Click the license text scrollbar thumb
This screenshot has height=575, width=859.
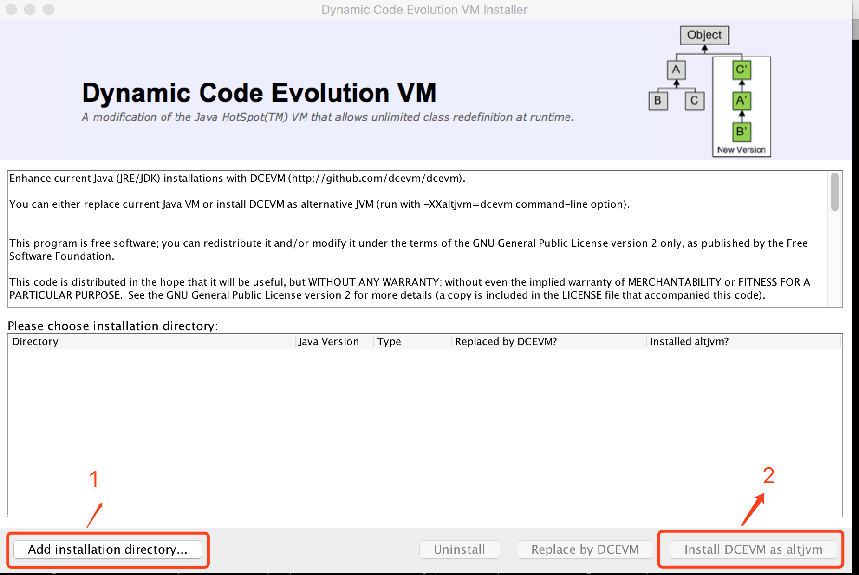(x=835, y=192)
